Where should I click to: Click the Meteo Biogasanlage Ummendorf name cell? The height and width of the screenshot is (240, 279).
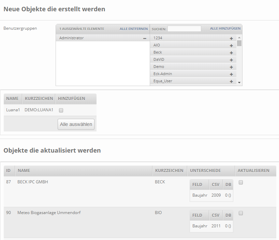(49, 213)
